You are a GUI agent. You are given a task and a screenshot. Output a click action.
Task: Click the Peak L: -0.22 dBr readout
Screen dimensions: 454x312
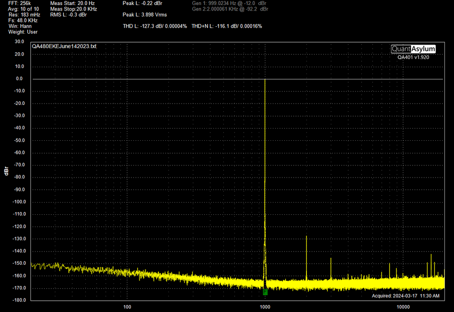(x=143, y=3)
